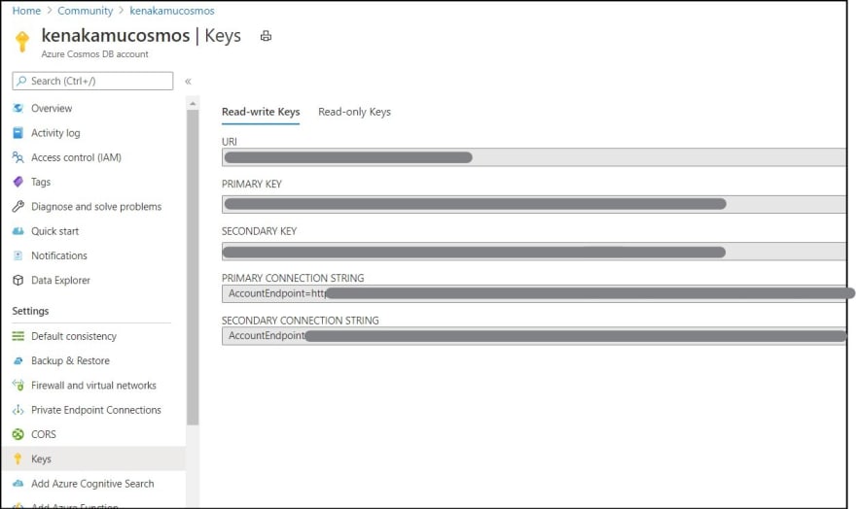Click the SECONDARY KEY value field
The height and width of the screenshot is (509, 856).
[x=534, y=252]
